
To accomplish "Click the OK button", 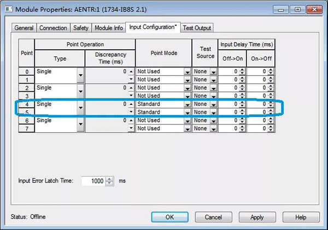I will coord(169,217).
